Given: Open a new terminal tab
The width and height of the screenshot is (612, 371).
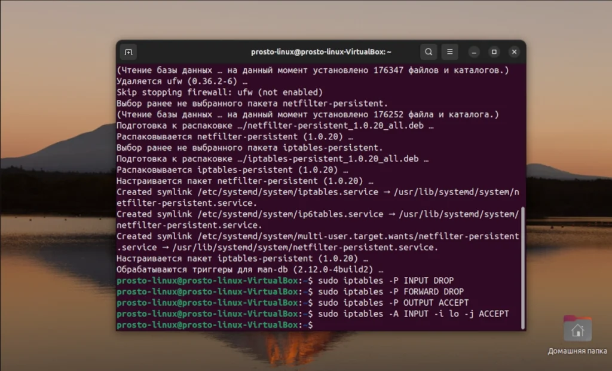Looking at the screenshot, I should coord(128,52).
